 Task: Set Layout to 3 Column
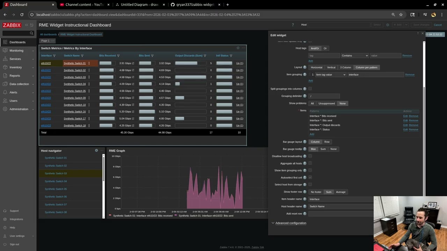click(x=345, y=67)
